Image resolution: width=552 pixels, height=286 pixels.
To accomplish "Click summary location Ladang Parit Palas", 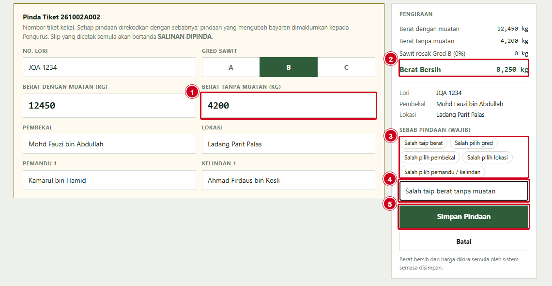I will coord(460,115).
